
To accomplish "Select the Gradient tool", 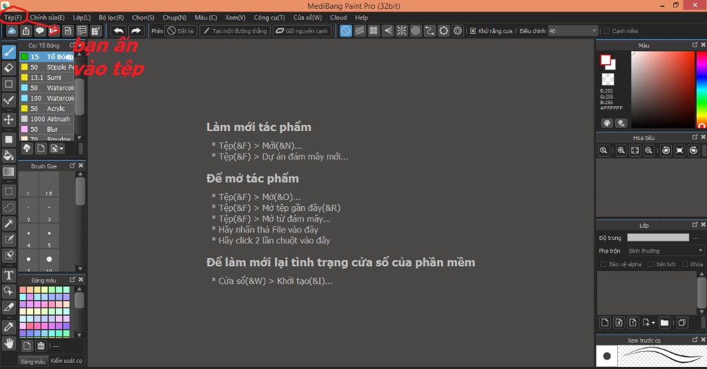I will [x=8, y=172].
